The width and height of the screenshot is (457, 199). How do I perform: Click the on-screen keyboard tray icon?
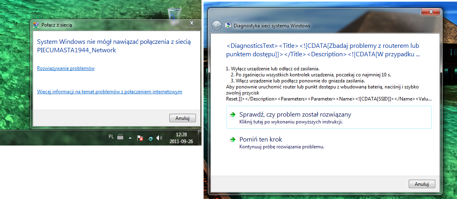120,137
